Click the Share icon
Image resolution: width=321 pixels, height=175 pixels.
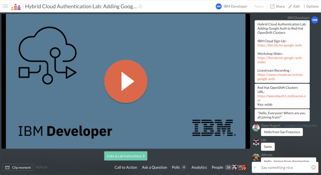click(272, 6)
